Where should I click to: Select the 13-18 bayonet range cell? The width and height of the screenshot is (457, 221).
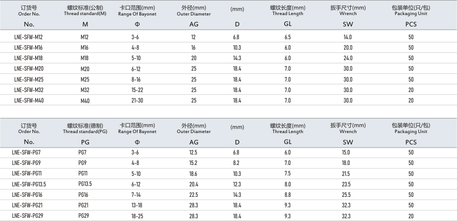click(137, 205)
